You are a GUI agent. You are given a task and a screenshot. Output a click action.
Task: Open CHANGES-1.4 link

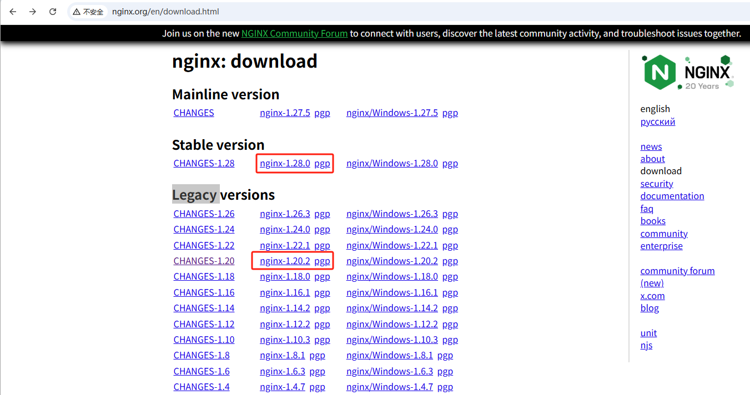(202, 387)
